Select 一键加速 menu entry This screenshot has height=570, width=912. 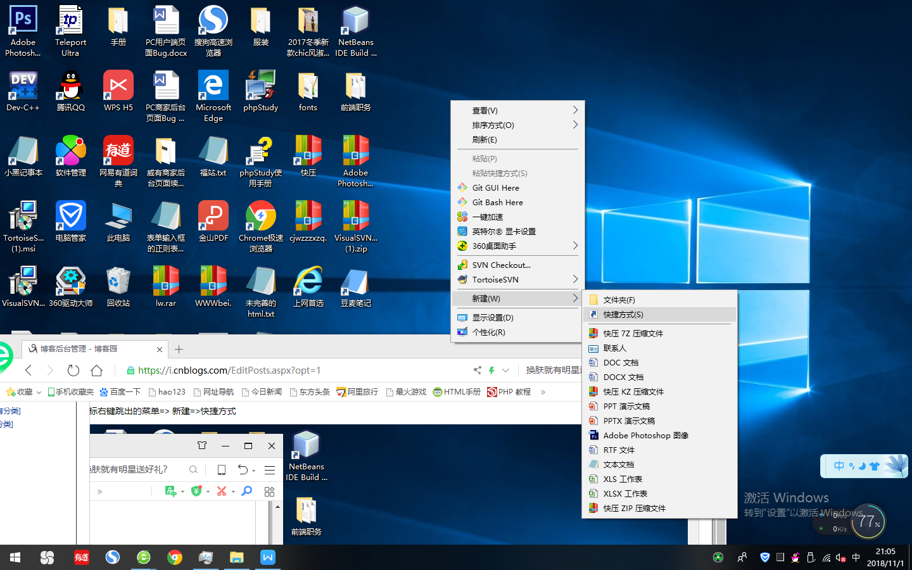point(517,217)
